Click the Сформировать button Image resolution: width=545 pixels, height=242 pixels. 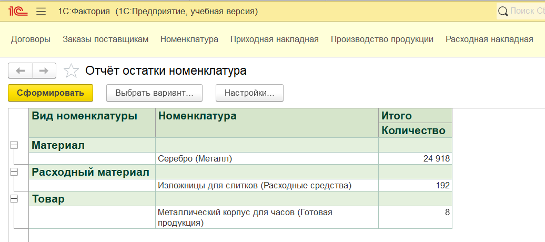coord(51,93)
